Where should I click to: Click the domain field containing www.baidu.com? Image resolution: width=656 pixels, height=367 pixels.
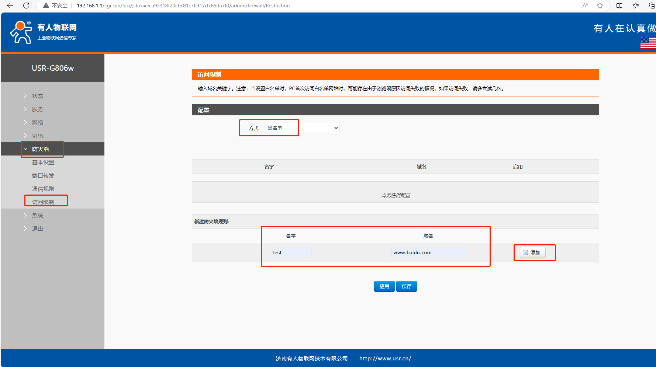(x=428, y=252)
